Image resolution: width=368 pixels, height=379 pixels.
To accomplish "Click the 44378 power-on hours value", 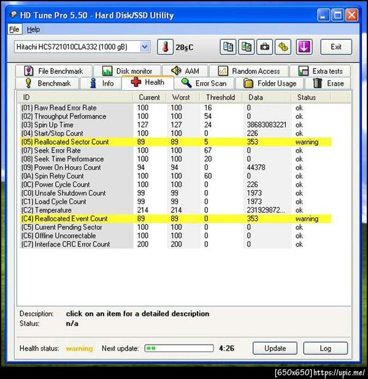I will click(x=256, y=167).
